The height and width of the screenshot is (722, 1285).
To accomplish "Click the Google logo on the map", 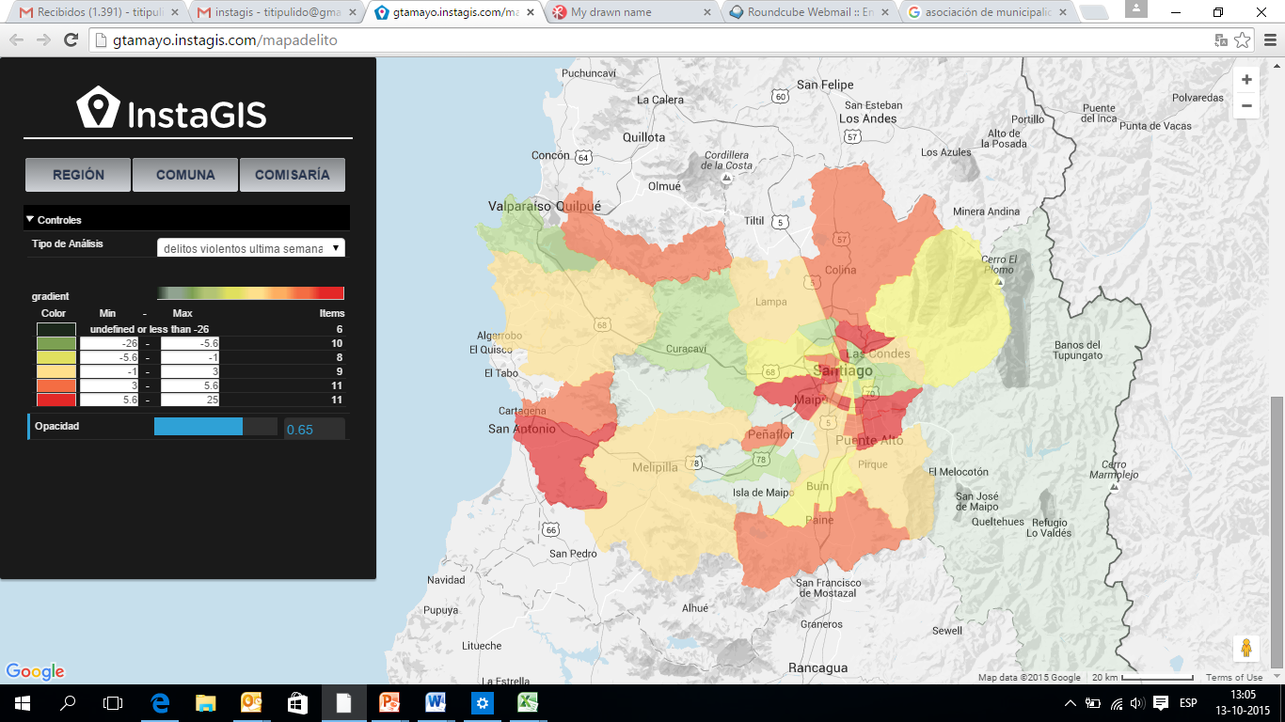I will point(35,671).
